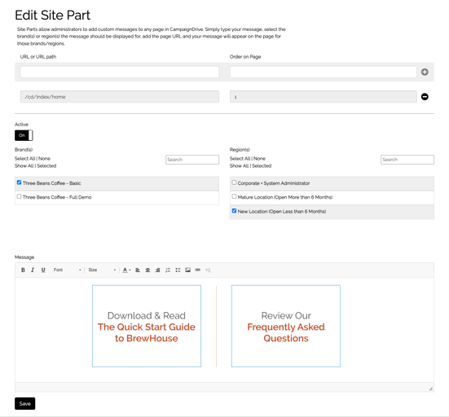Remove the /cd/index/home URL row
The height and width of the screenshot is (417, 449).
425,97
